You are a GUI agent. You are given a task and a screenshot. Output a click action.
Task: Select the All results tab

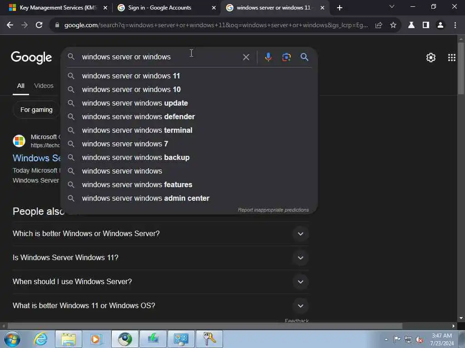pyautogui.click(x=20, y=86)
